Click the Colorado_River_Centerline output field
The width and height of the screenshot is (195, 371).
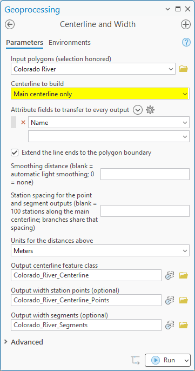86,275
